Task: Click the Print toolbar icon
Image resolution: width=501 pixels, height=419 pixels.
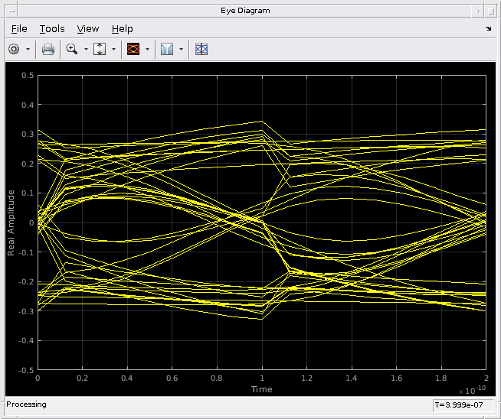Action: [x=48, y=49]
